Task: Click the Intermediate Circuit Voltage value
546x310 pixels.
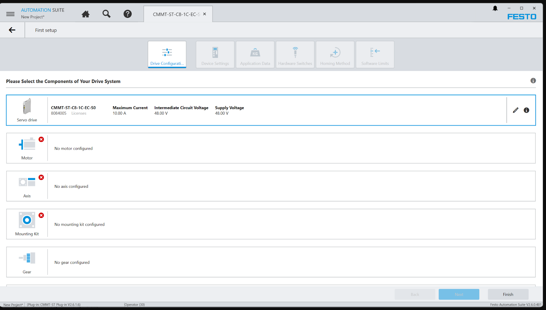Action: tap(161, 113)
